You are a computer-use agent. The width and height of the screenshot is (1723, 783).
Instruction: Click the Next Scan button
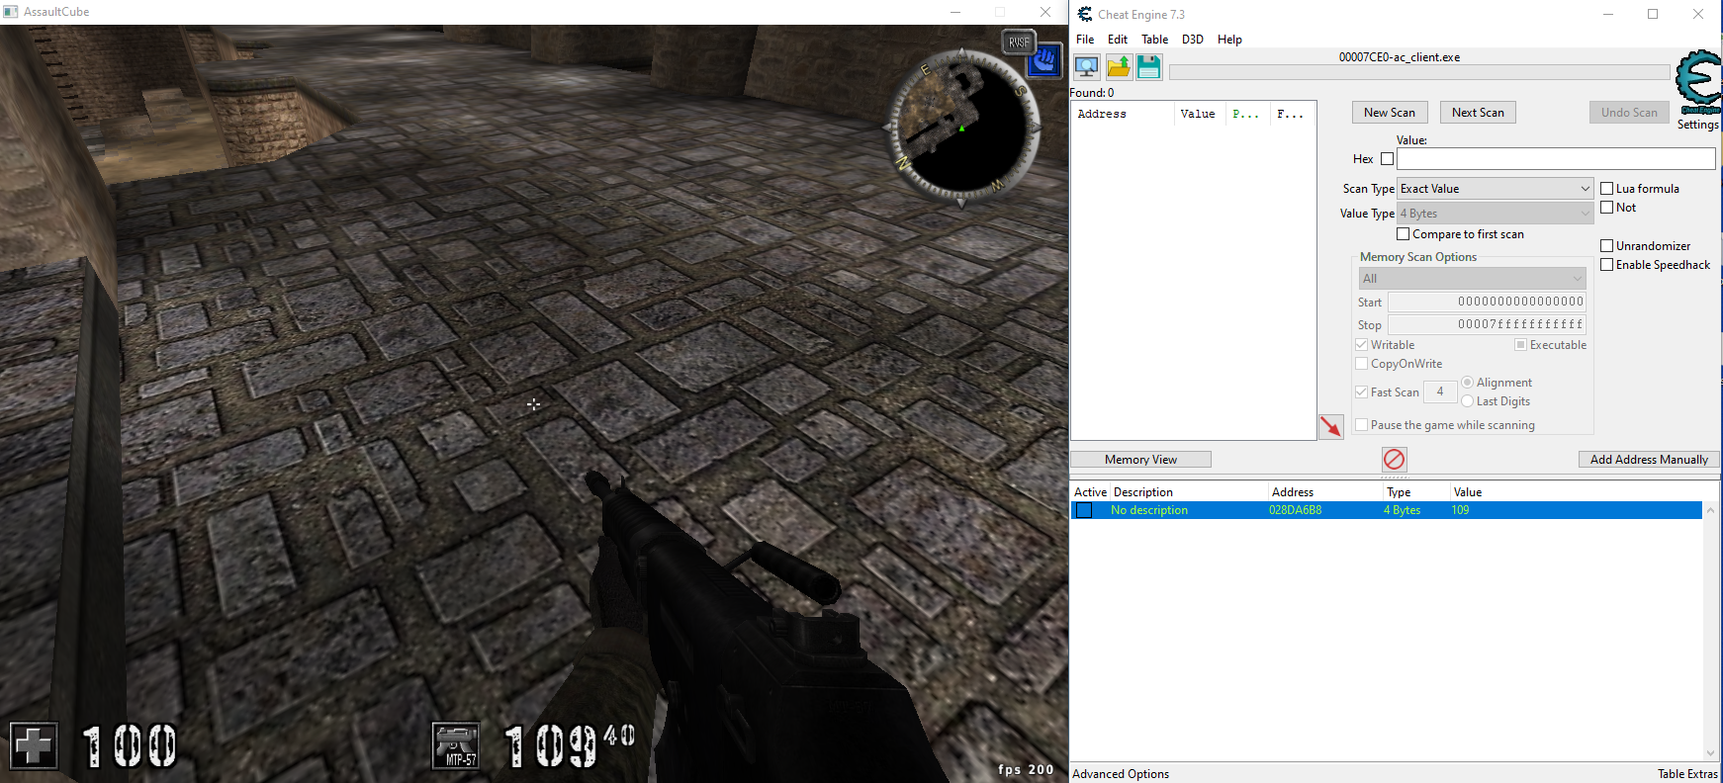[1478, 113]
